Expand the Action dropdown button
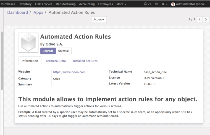Viewport: 210px width, 135px height. pos(99,20)
